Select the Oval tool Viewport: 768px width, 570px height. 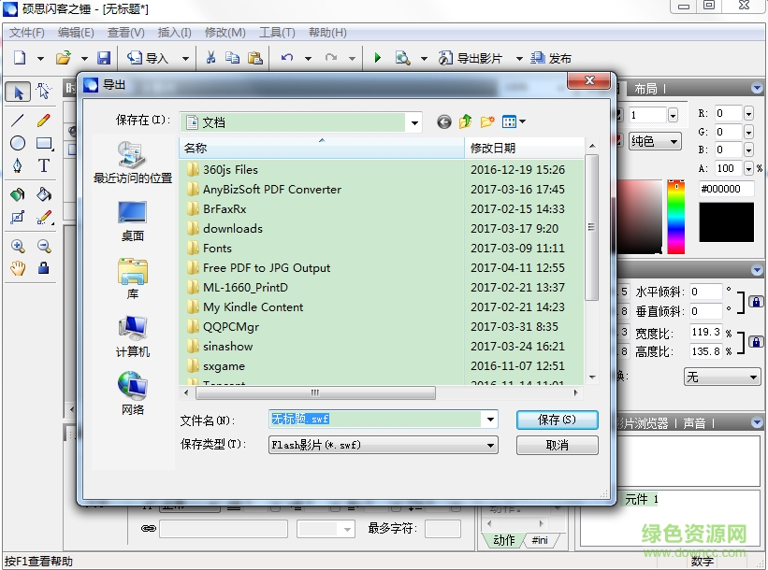(17, 142)
